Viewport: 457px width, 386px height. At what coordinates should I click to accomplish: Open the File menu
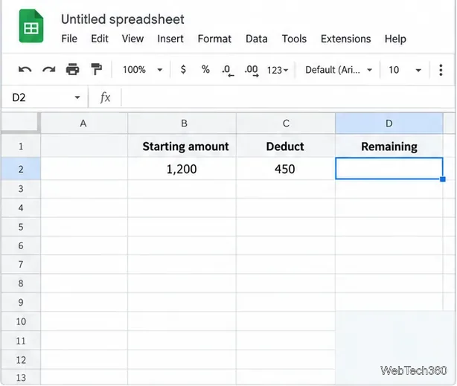(x=69, y=39)
